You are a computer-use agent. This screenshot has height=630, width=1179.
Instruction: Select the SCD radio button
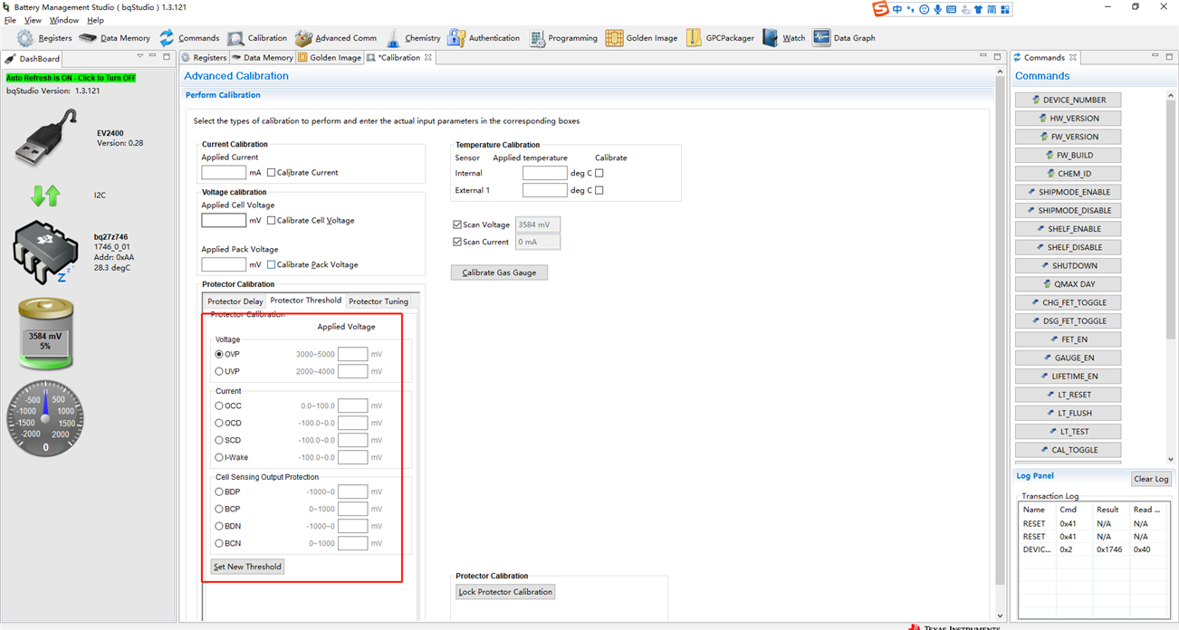pos(219,440)
